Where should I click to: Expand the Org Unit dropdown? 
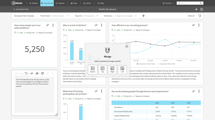click(x=97, y=16)
